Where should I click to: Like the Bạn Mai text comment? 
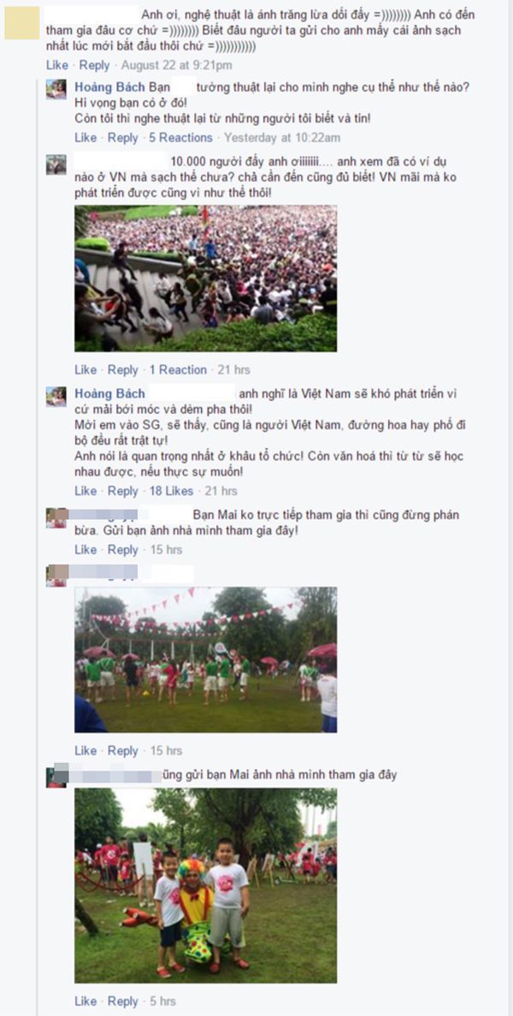85,549
